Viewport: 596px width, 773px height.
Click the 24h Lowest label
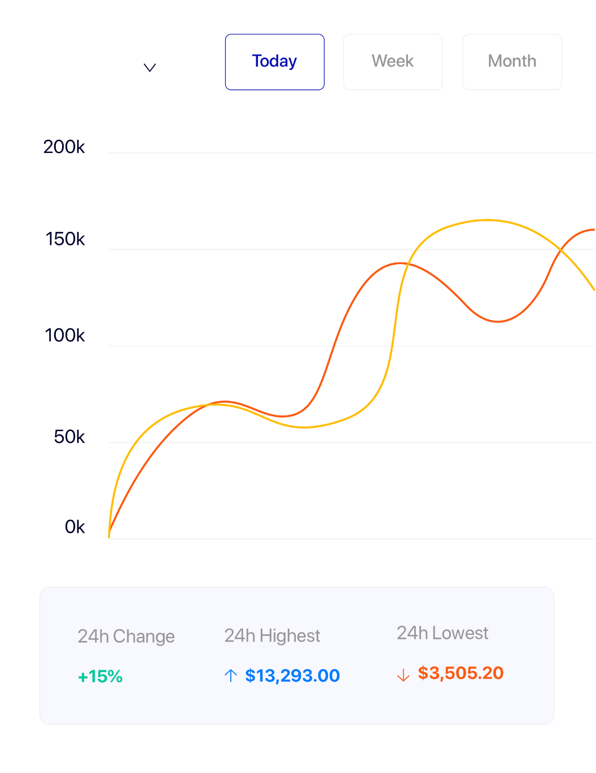point(442,633)
